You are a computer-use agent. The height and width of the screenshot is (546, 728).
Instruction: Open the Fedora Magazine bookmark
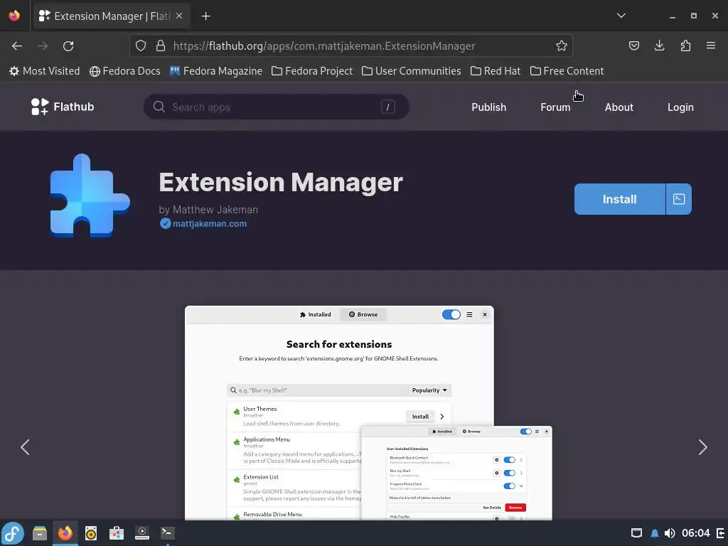tap(216, 71)
